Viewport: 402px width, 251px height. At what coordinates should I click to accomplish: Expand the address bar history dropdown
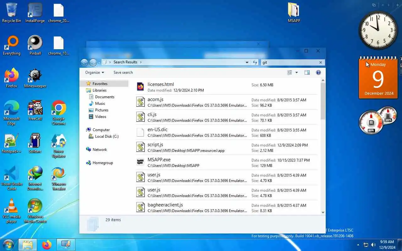[x=247, y=62]
